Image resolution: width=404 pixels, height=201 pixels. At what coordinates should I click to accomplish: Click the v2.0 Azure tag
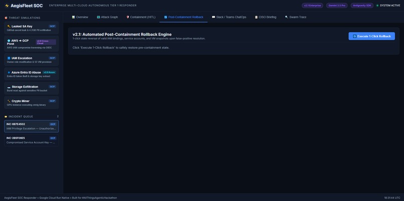tap(49, 72)
